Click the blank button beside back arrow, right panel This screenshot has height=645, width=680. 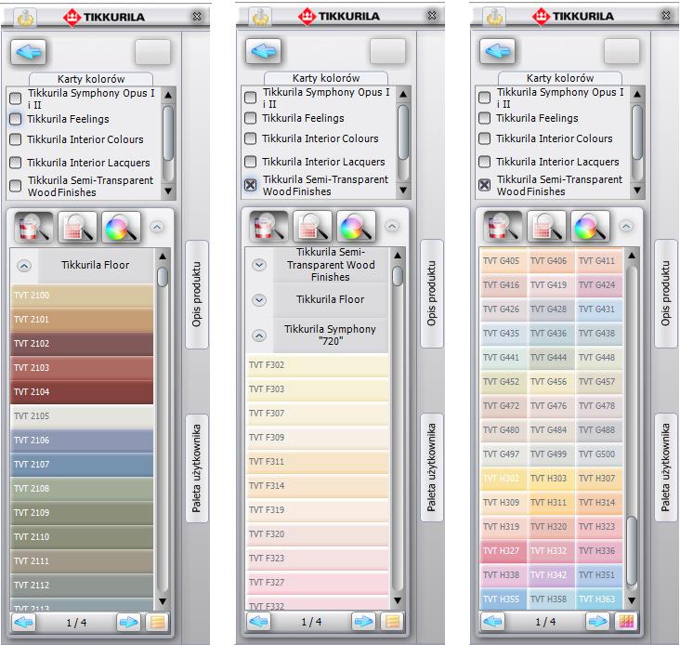[621, 51]
